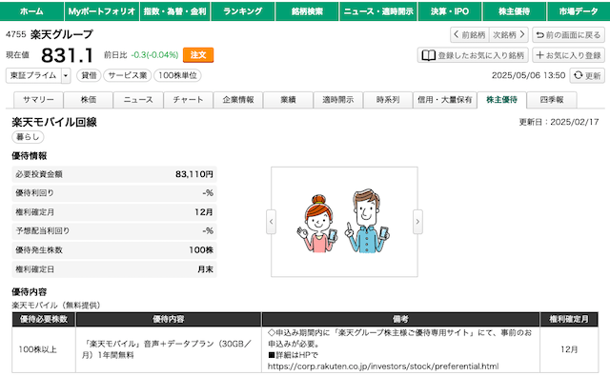Click 前の画面に戻る back button
The height and width of the screenshot is (376, 610).
click(568, 35)
